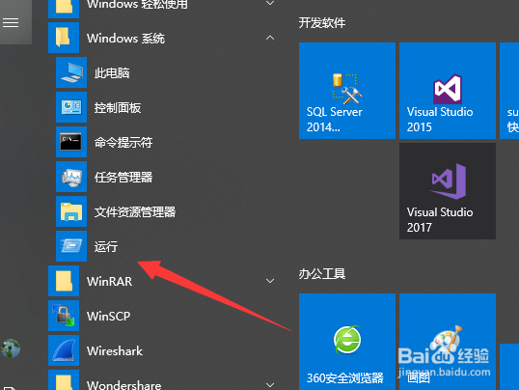The image size is (519, 390).
Task: Select the 控制面板 text label
Action: click(x=118, y=108)
